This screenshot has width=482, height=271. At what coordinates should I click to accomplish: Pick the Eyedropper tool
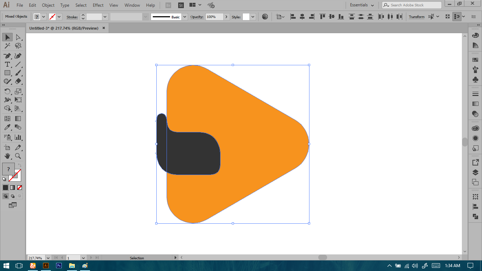coord(7,127)
